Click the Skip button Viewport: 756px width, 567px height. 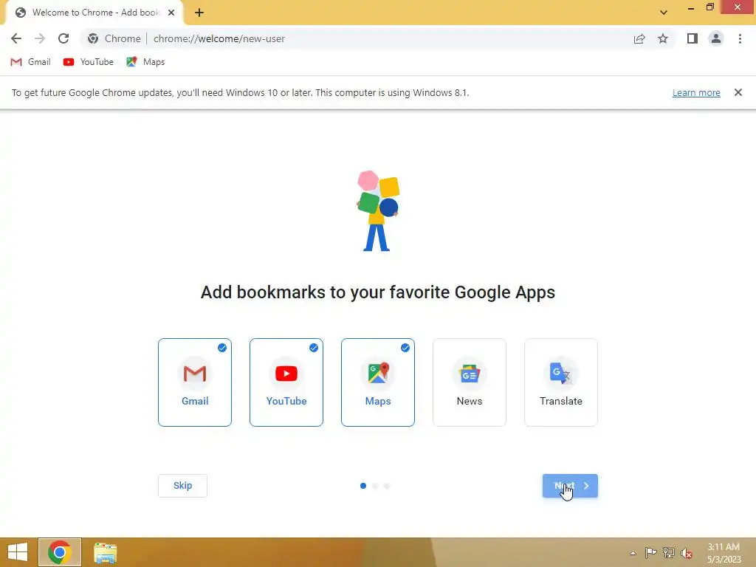pyautogui.click(x=183, y=486)
